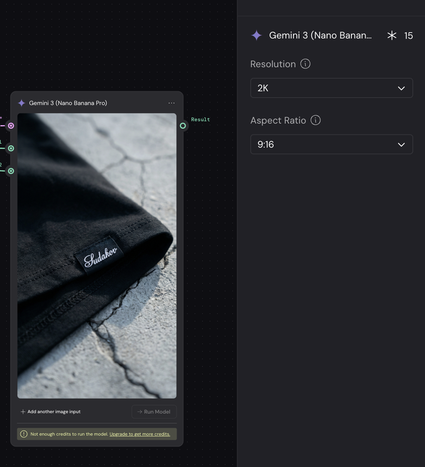The height and width of the screenshot is (467, 425).
Task: Open the Resolution dropdown showing 2K
Action: coord(331,88)
